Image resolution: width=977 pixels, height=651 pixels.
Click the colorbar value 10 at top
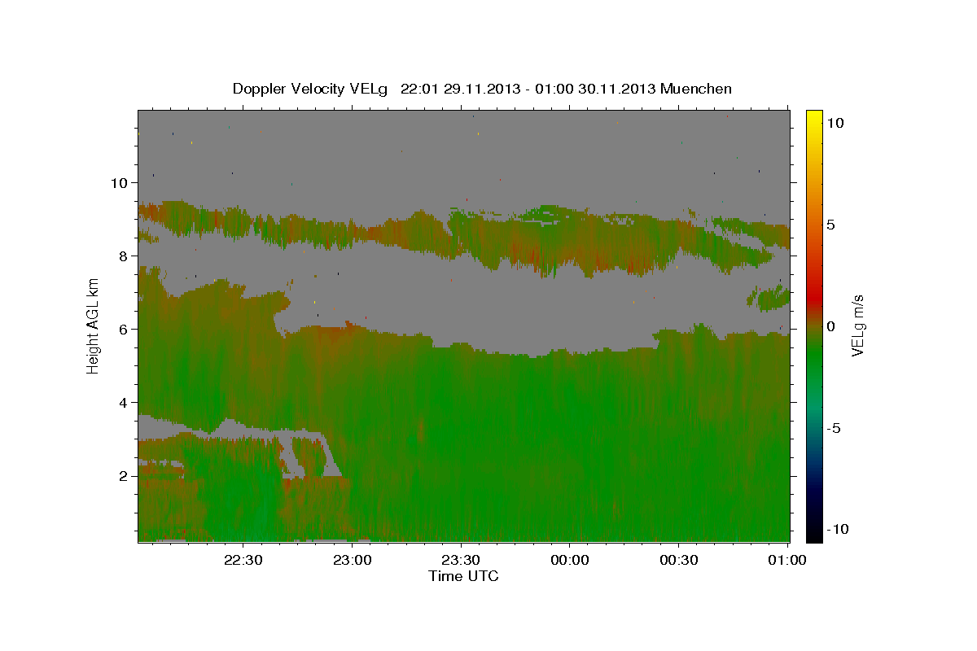835,122
